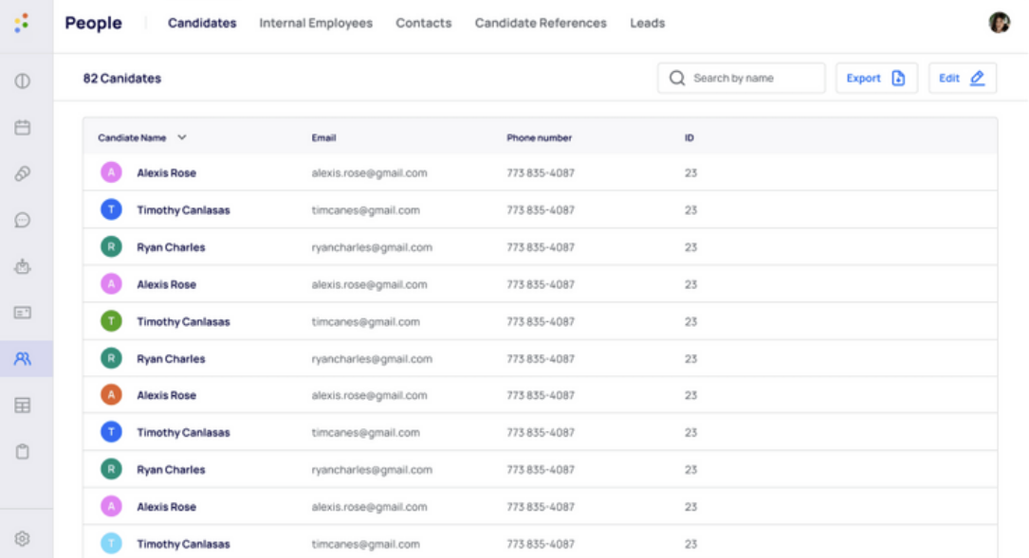Viewport: 1029px width, 558px height.
Task: Switch to the Internal Employees tab
Action: point(316,23)
